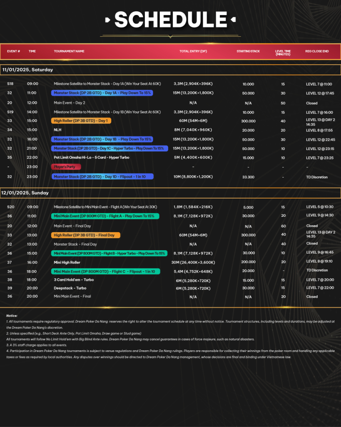Open the High Roller Day 1 orange label

[x=81, y=121]
